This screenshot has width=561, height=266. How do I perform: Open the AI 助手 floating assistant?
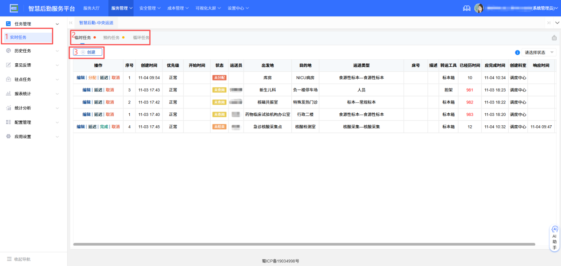554,237
